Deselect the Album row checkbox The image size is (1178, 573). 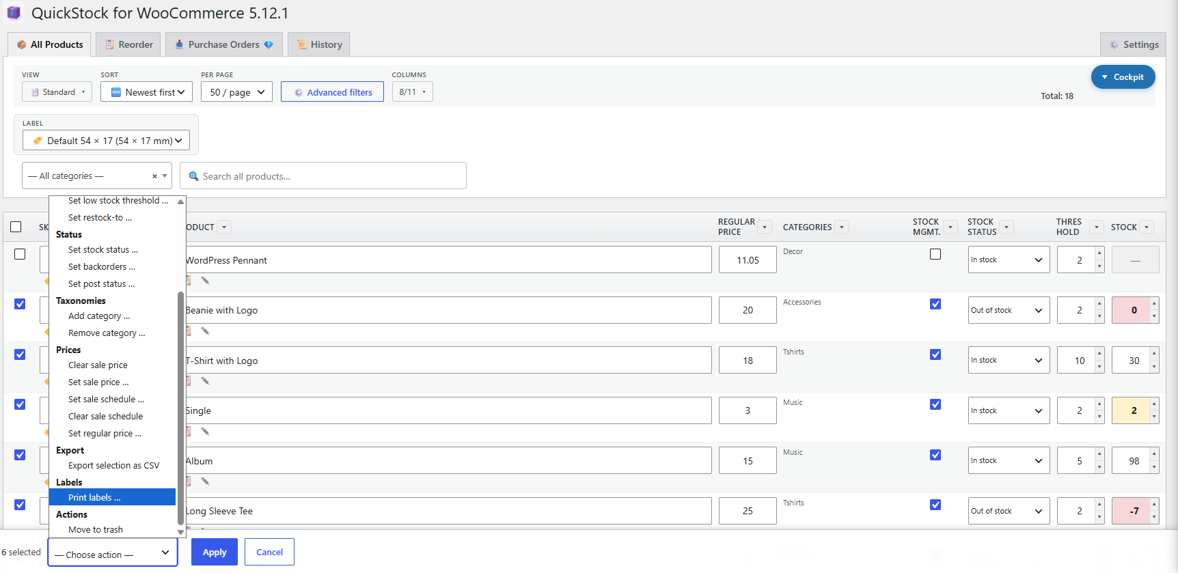point(20,455)
